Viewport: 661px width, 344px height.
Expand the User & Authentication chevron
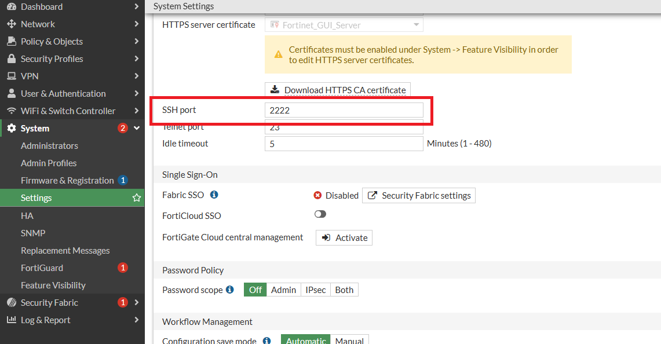[x=136, y=93]
